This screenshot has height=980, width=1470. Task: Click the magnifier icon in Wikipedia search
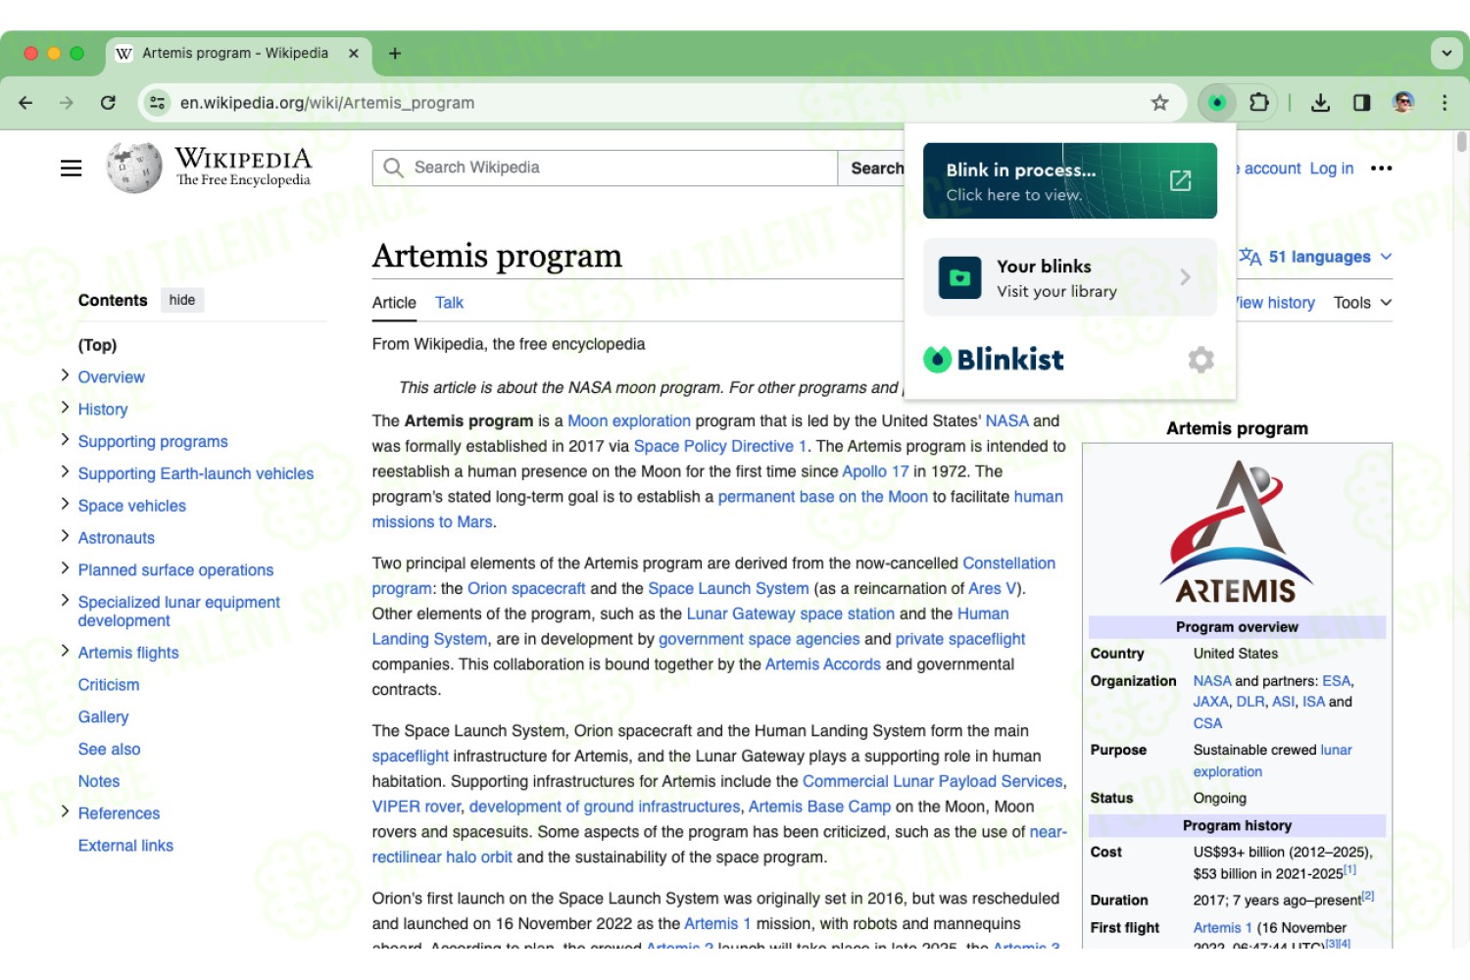coord(393,168)
